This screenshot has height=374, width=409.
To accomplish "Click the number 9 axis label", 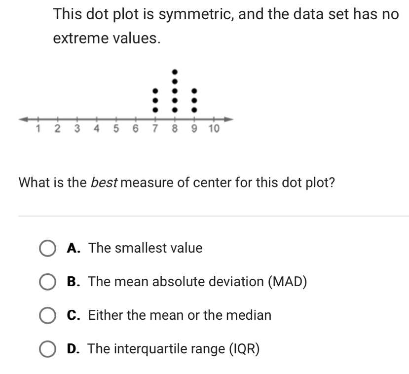I will pyautogui.click(x=194, y=129).
